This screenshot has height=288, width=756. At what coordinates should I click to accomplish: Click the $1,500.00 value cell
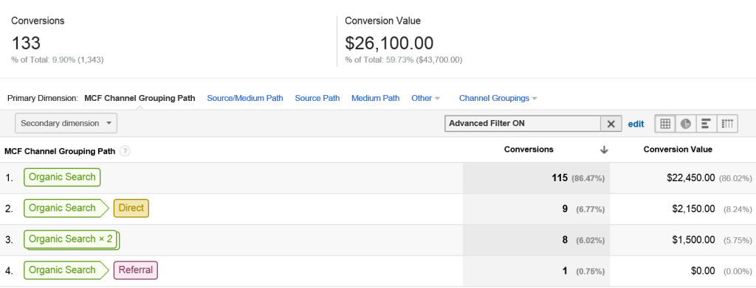[694, 240]
